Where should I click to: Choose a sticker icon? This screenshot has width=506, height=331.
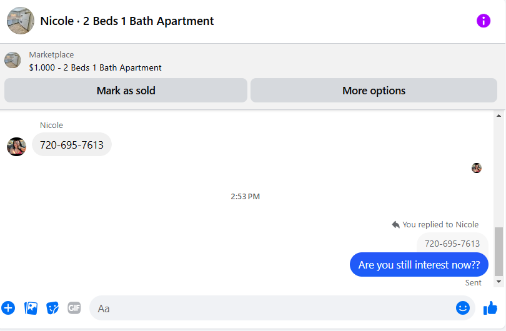[x=52, y=308]
